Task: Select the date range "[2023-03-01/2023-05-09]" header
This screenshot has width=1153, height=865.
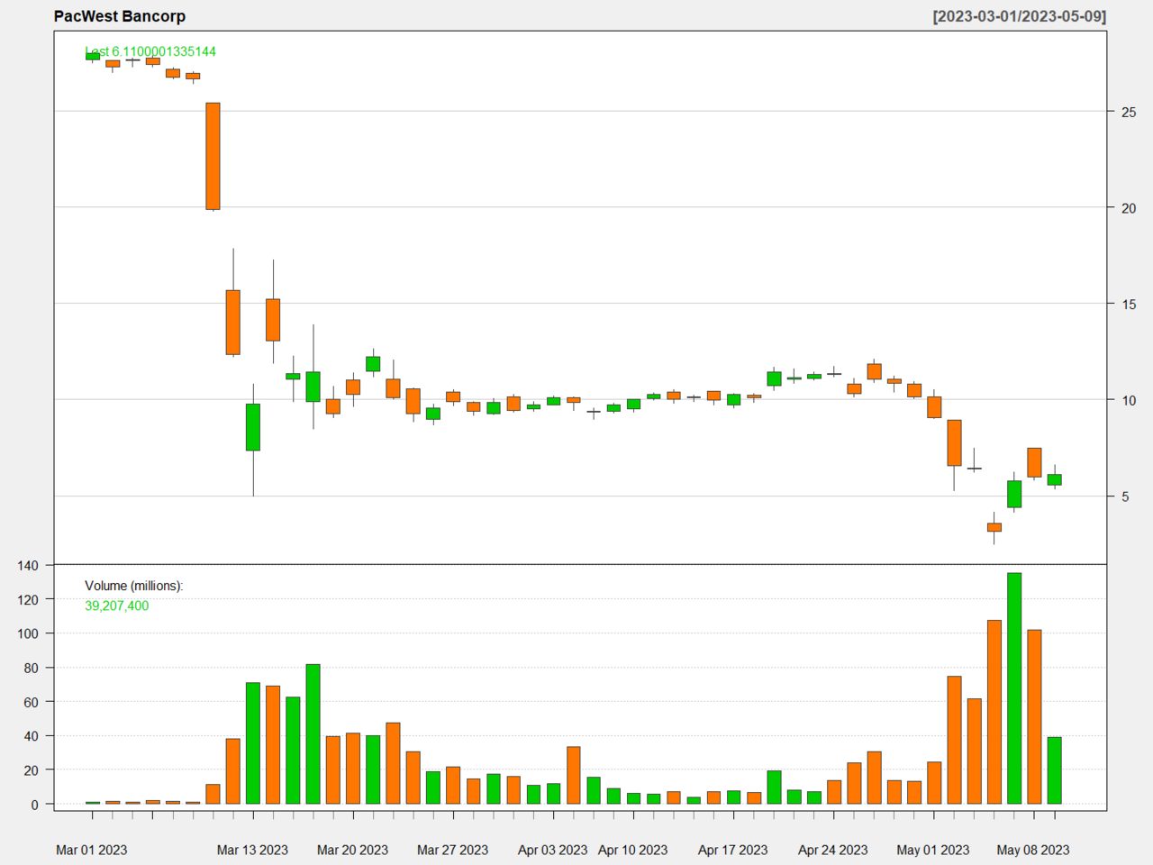Action: 1020,16
